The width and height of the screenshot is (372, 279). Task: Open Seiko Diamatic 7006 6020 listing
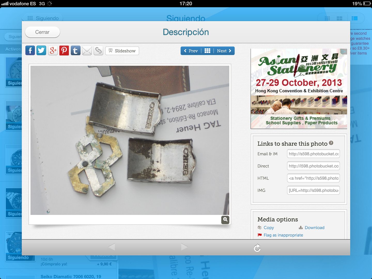[71, 276]
